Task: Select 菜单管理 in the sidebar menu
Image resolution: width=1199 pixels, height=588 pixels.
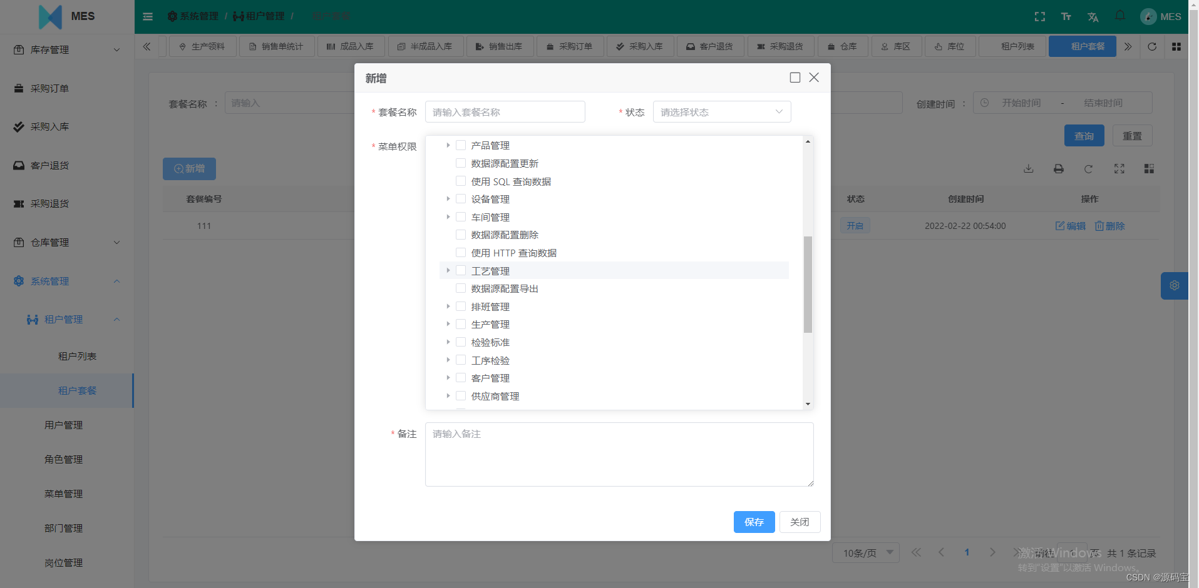Action: tap(63, 494)
